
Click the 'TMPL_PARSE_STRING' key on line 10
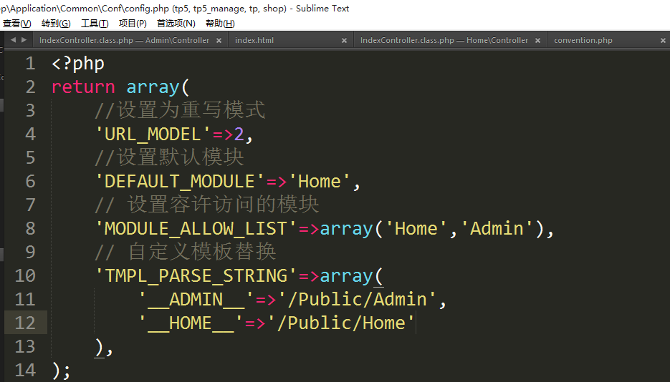click(x=196, y=275)
